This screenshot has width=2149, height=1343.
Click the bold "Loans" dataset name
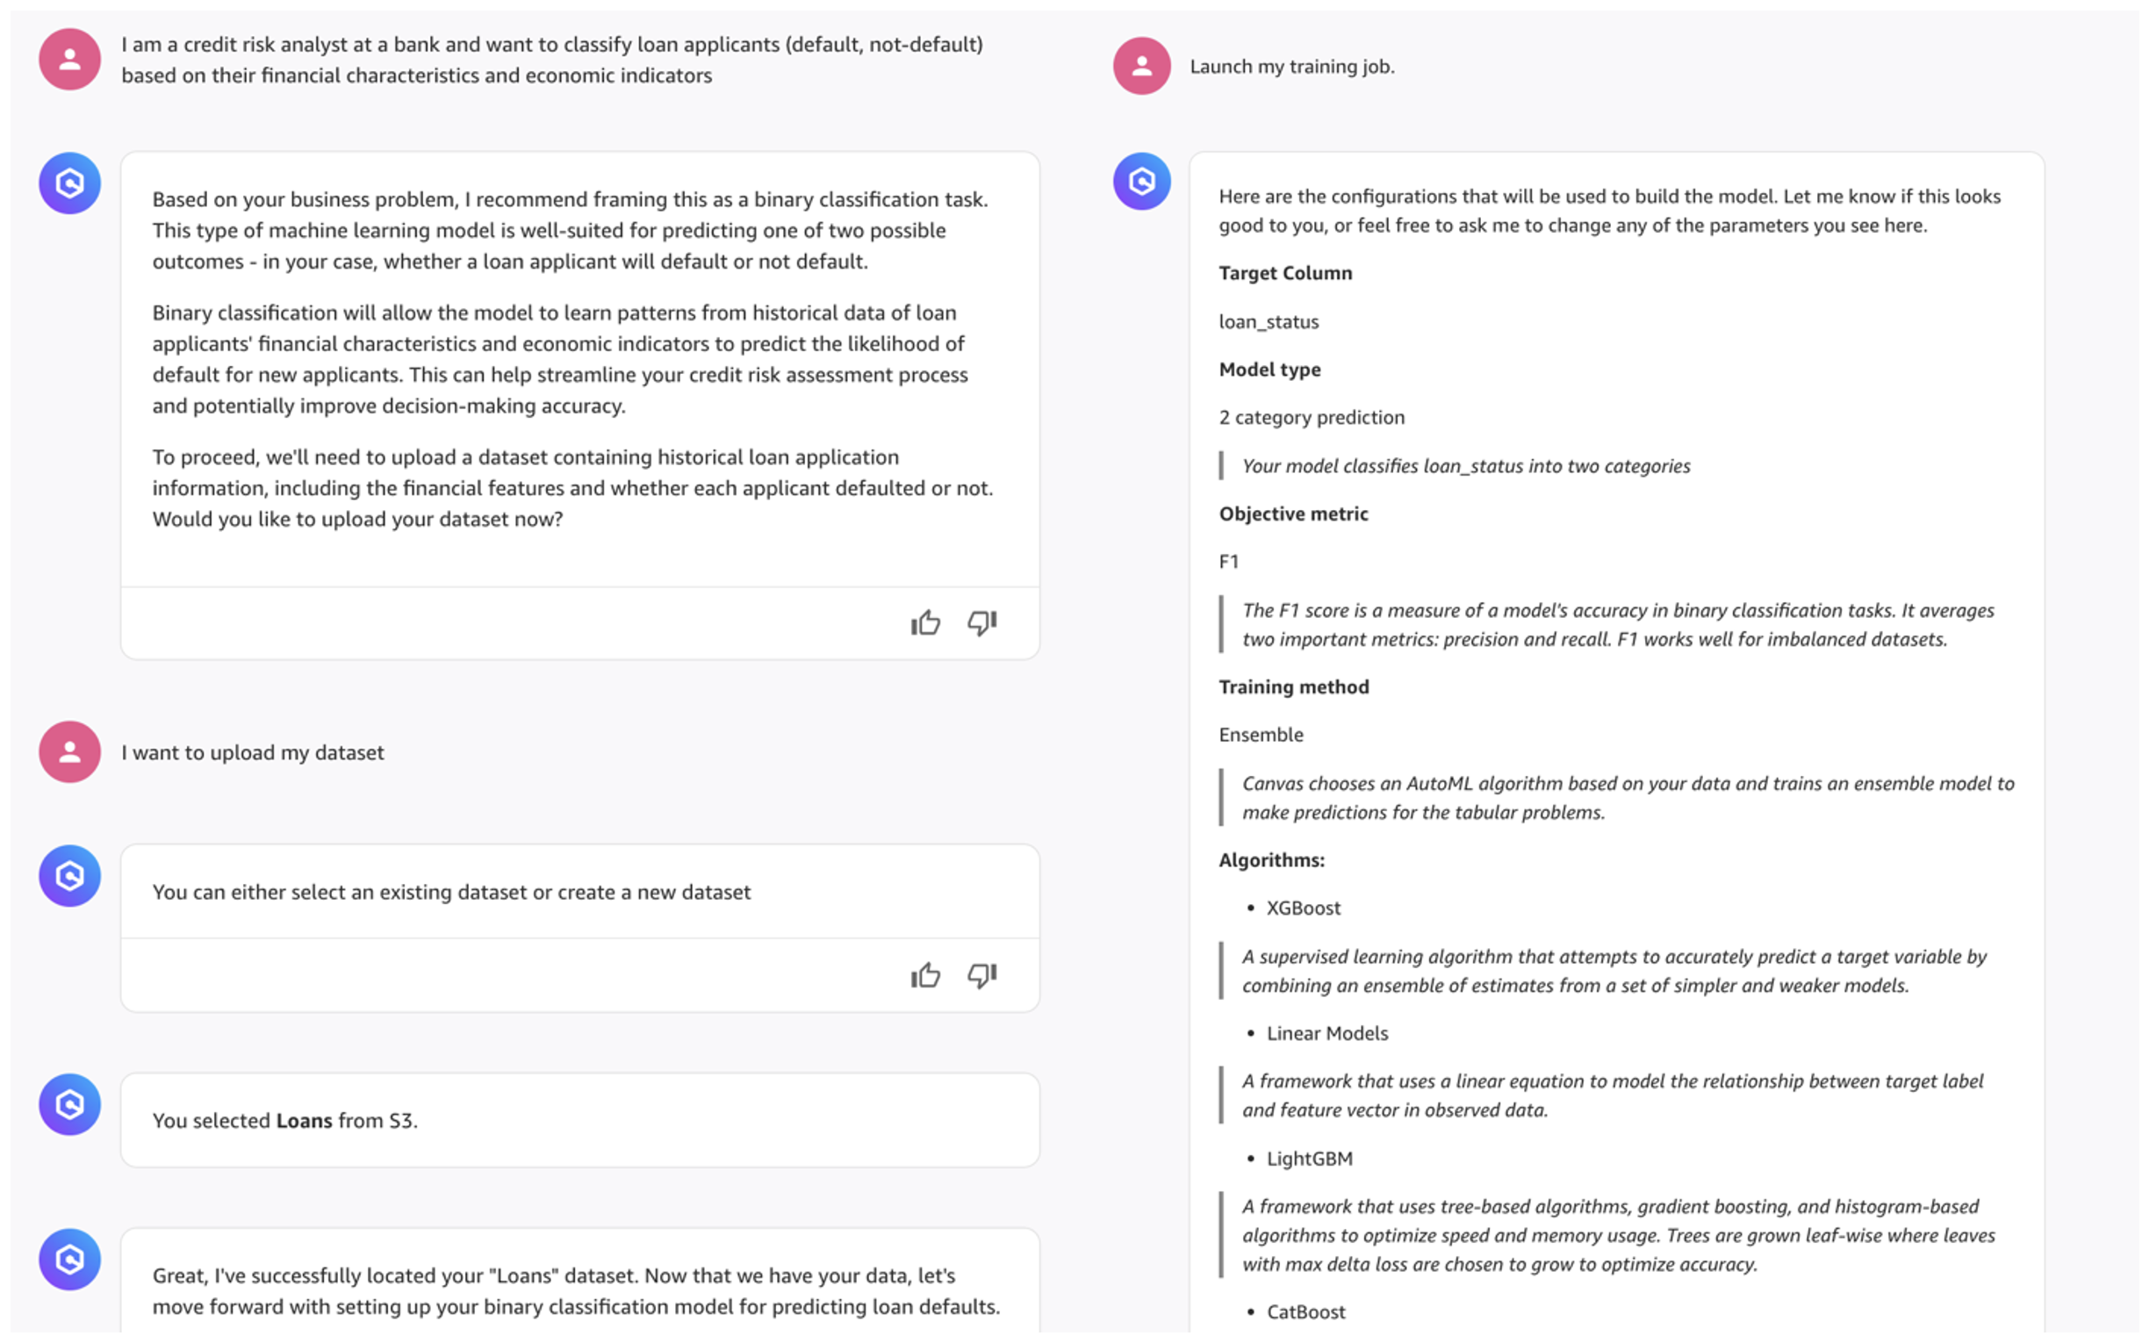click(304, 1120)
